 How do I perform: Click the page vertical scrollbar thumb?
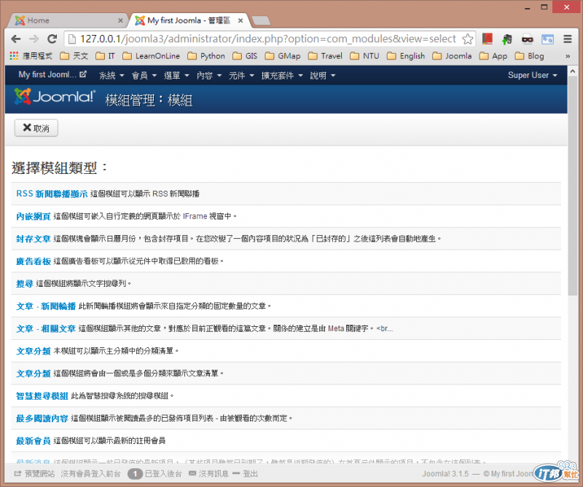tap(573, 186)
